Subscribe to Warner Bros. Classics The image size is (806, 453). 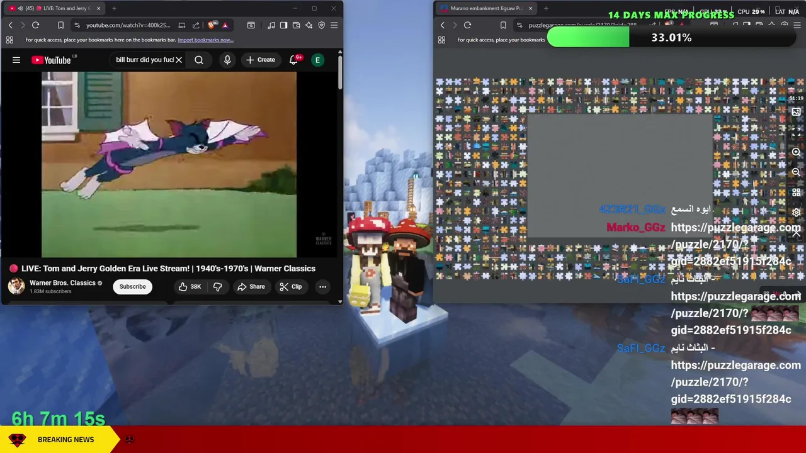pos(133,286)
